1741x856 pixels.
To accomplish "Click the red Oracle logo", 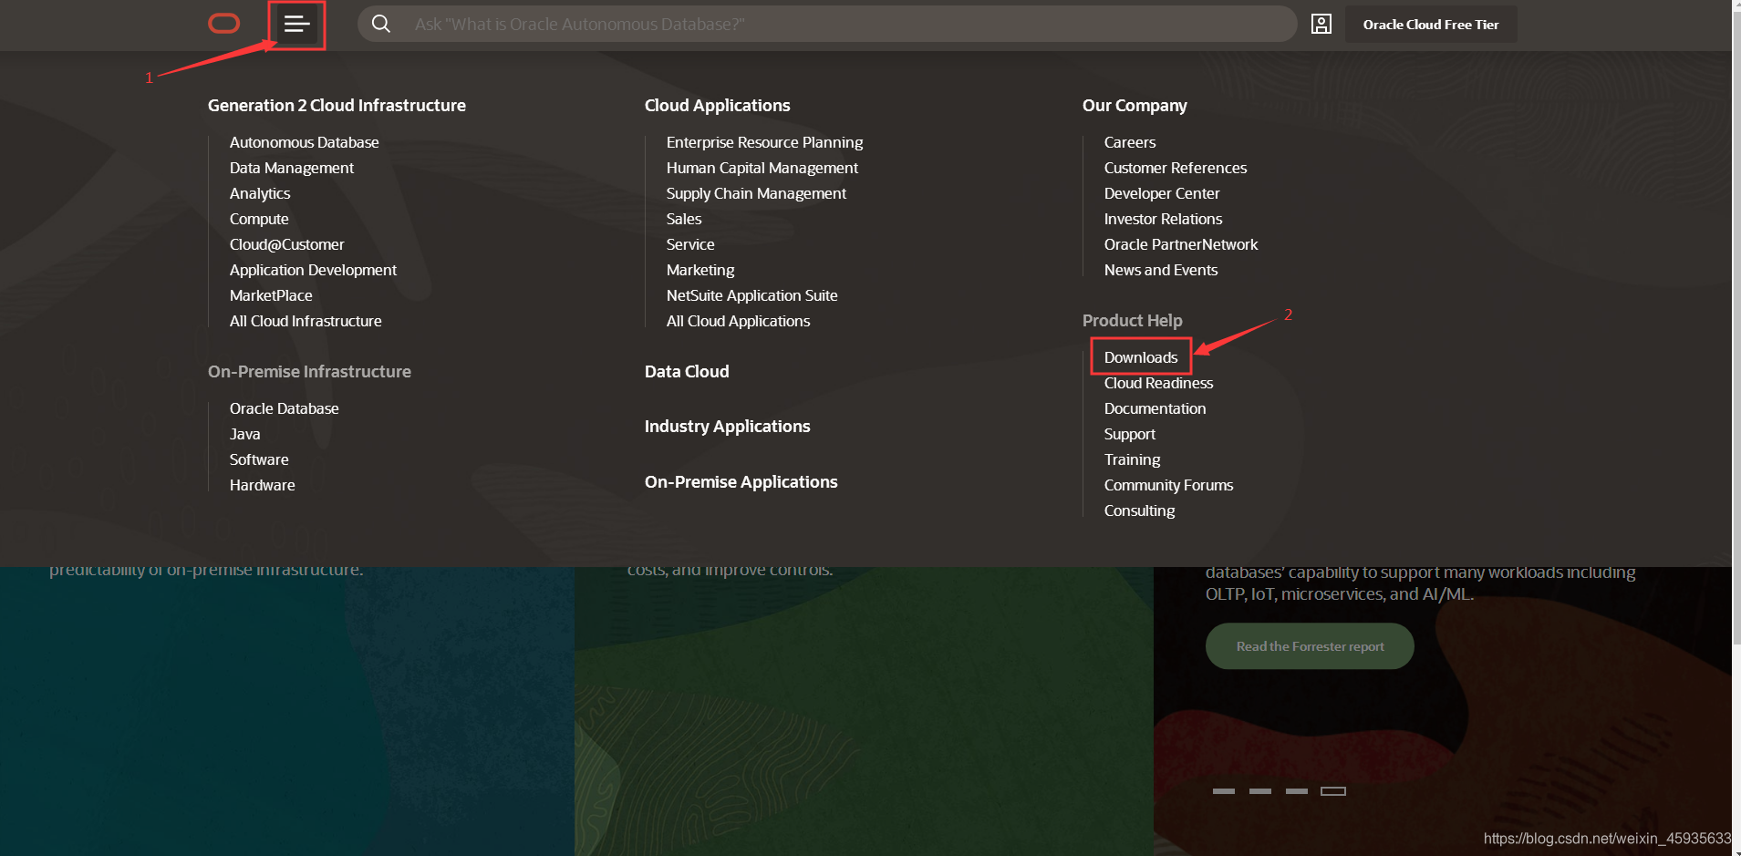I will [224, 24].
